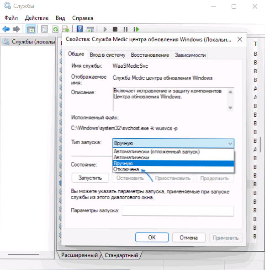The width and height of the screenshot is (265, 270).
Task: Open the Справка menu
Action: pos(83,18)
